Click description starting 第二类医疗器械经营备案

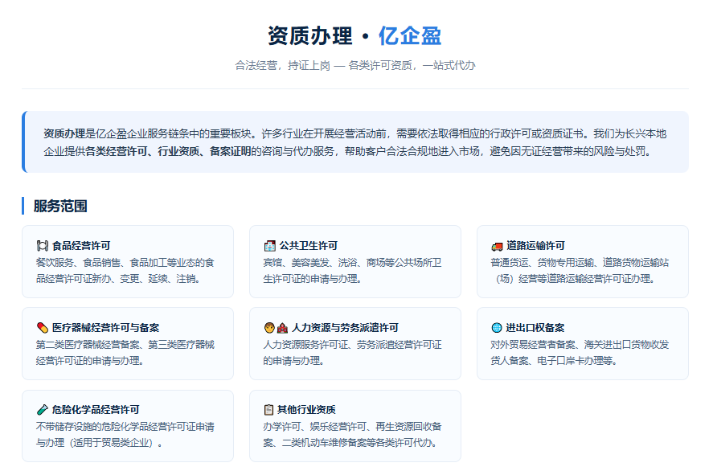pos(125,352)
